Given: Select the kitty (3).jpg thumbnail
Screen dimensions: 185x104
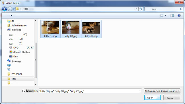Looking at the screenshot, I should click(91, 28).
